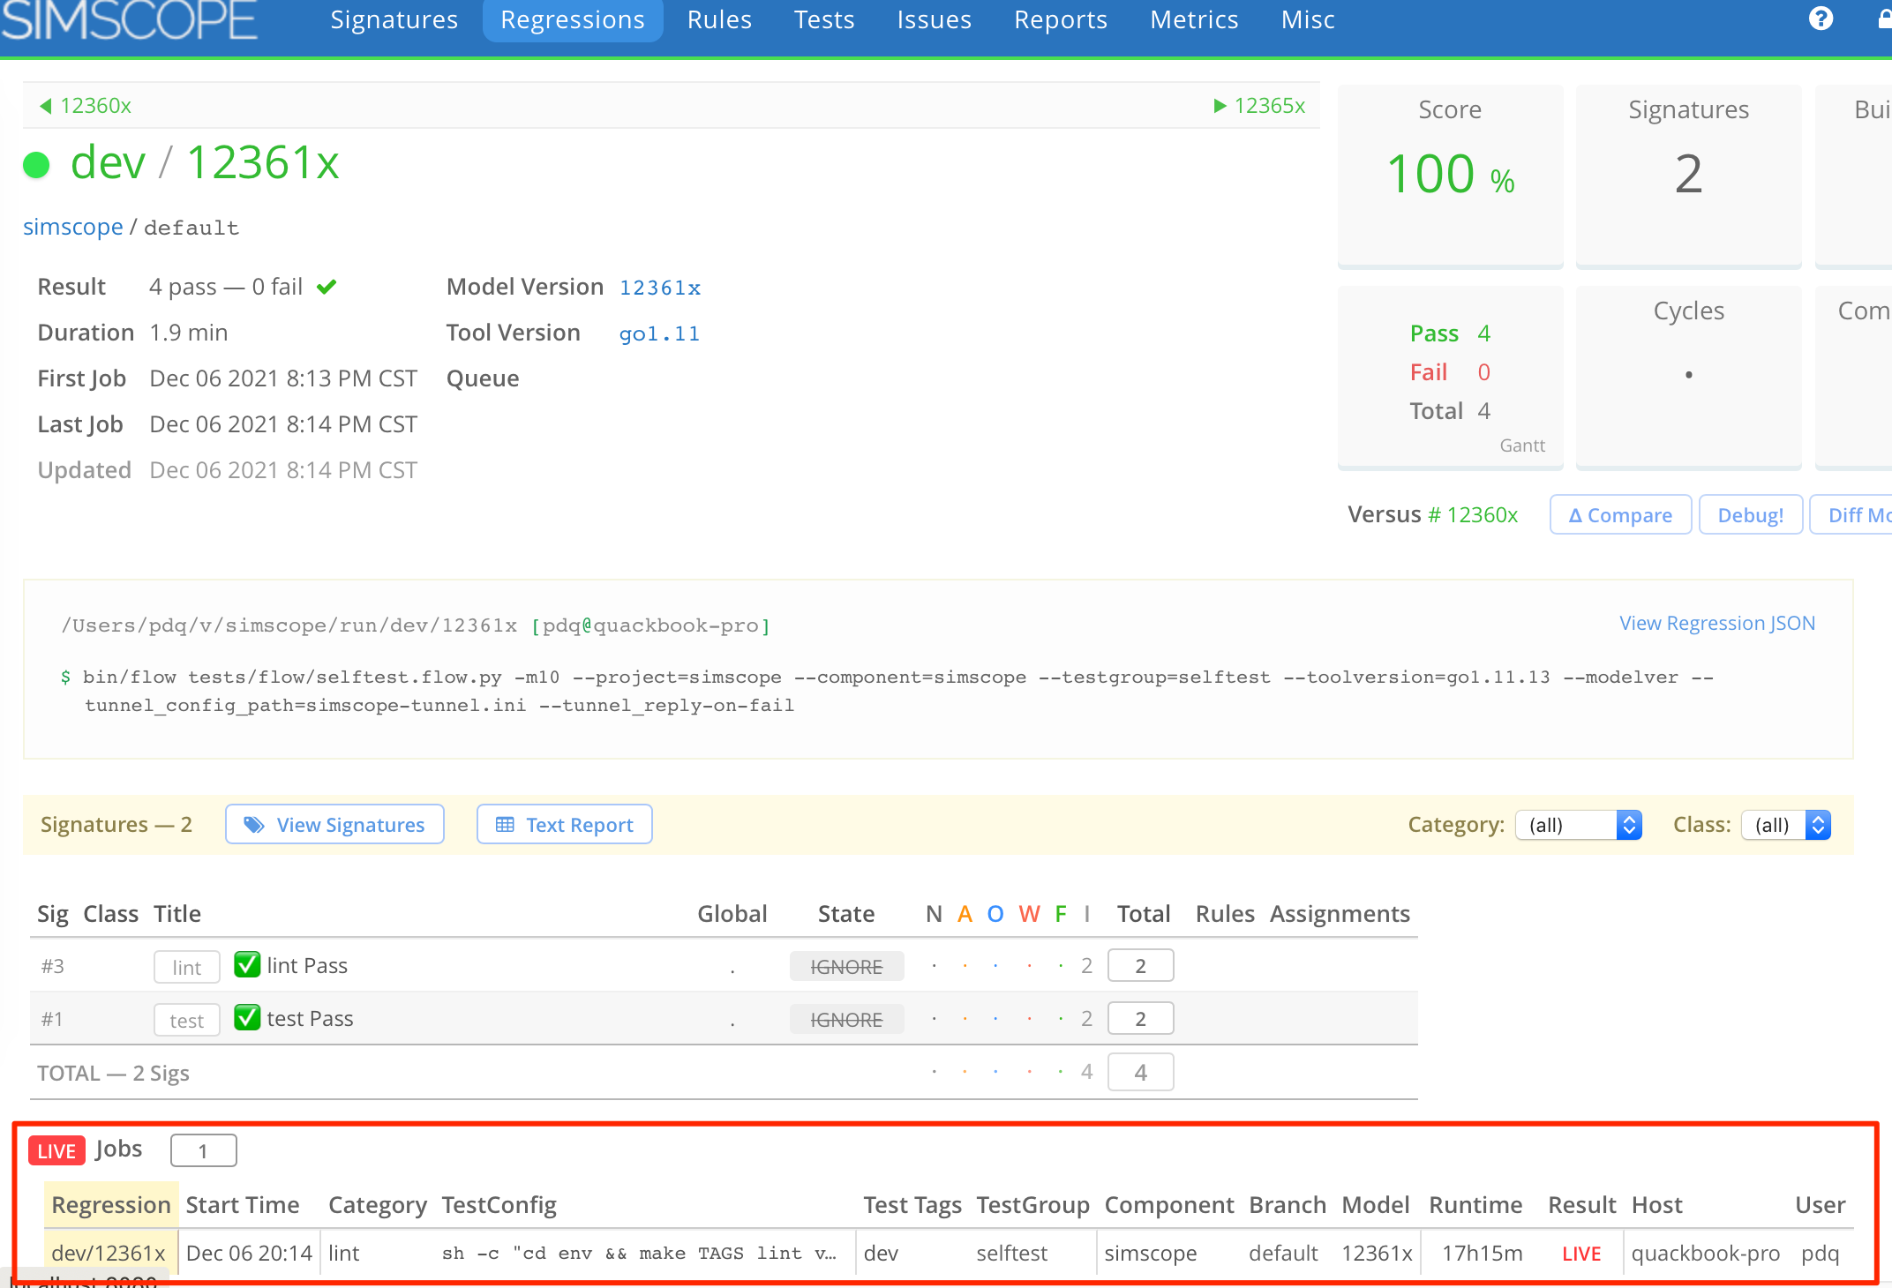Sort signatures by Total column
The width and height of the screenshot is (1892, 1288).
[x=1144, y=914]
